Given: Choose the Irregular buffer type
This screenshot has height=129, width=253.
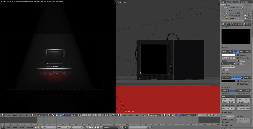Looking at the screenshot, I should [x=239, y=90].
